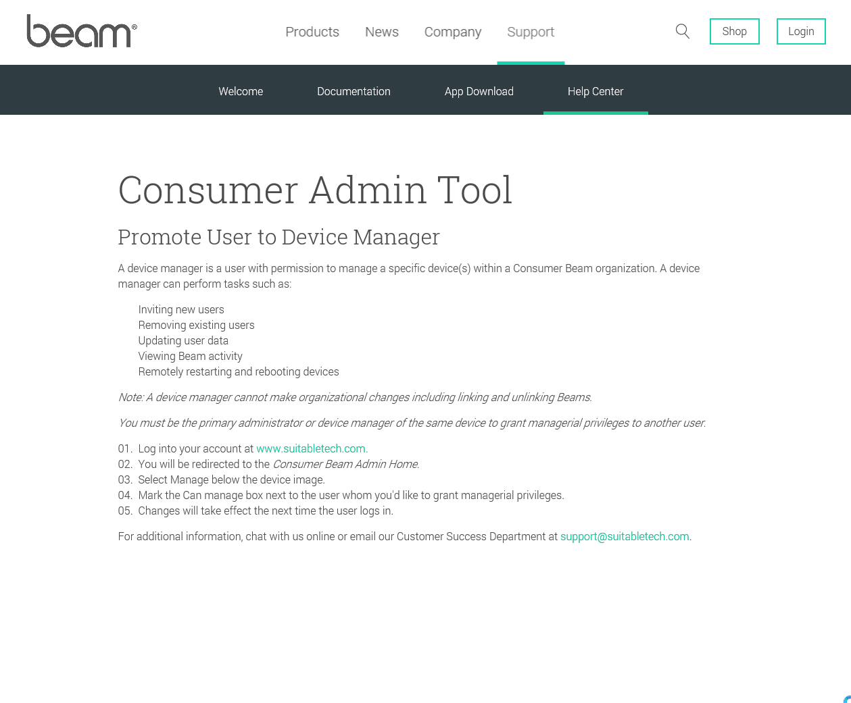
Task: Click the primary administrator requirement note
Action: [x=412, y=423]
